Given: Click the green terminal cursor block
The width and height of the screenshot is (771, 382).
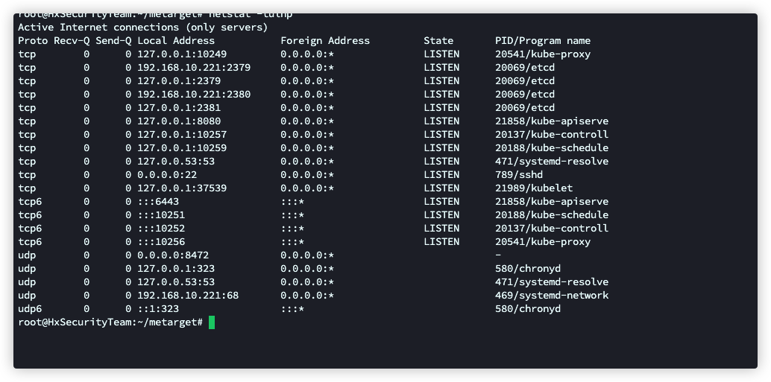Looking at the screenshot, I should click(x=212, y=322).
